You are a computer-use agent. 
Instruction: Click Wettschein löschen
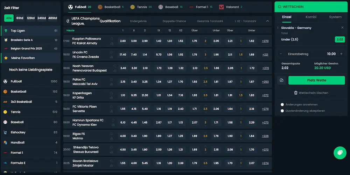(x=311, y=93)
